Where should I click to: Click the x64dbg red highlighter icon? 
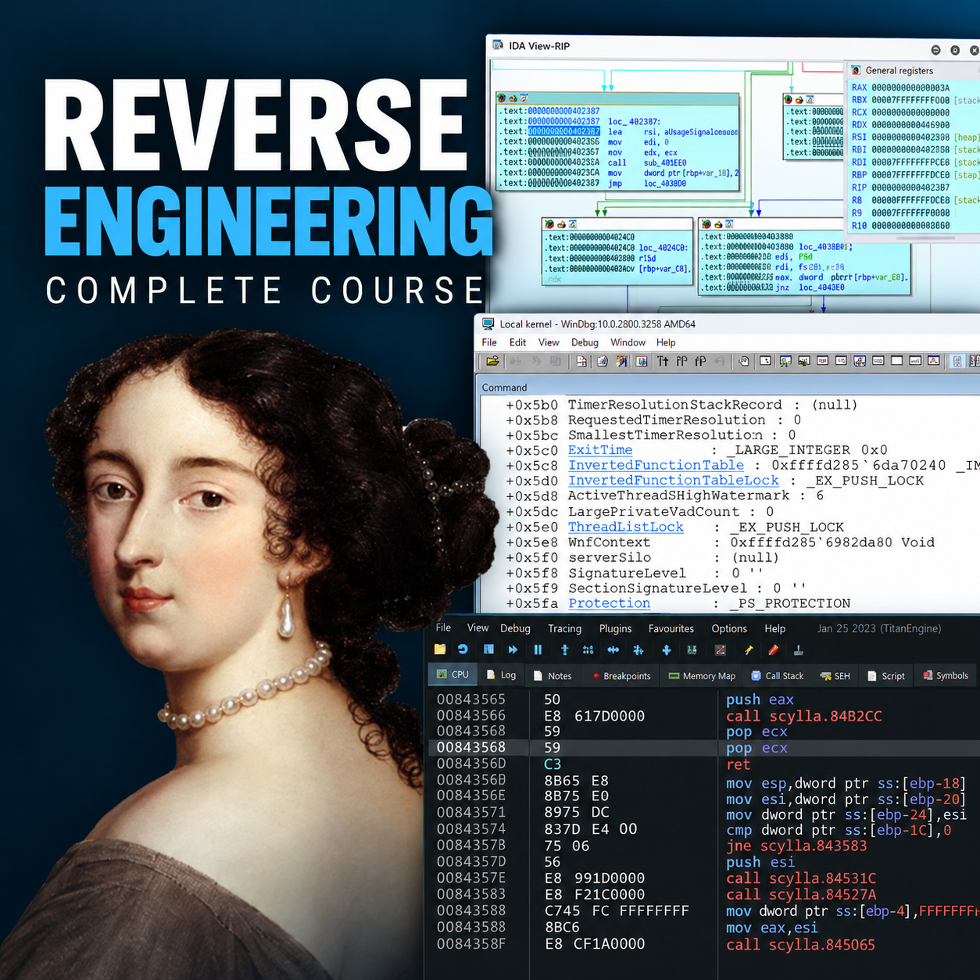tap(773, 649)
